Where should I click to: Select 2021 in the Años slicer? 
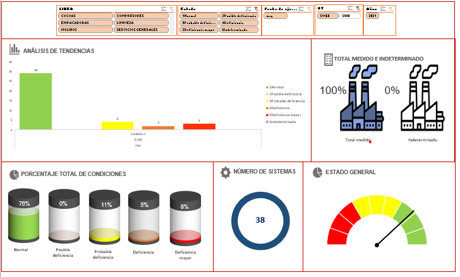tap(372, 16)
